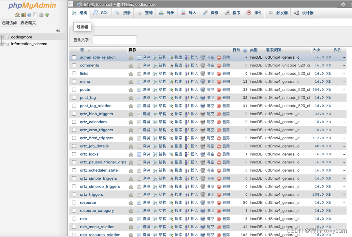Click the browse icon for role_menu_relation table

tap(139, 227)
